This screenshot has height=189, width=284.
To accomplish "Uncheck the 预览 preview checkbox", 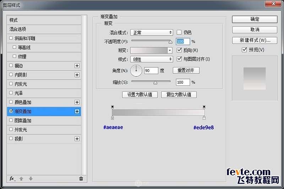I will pyautogui.click(x=244, y=50).
